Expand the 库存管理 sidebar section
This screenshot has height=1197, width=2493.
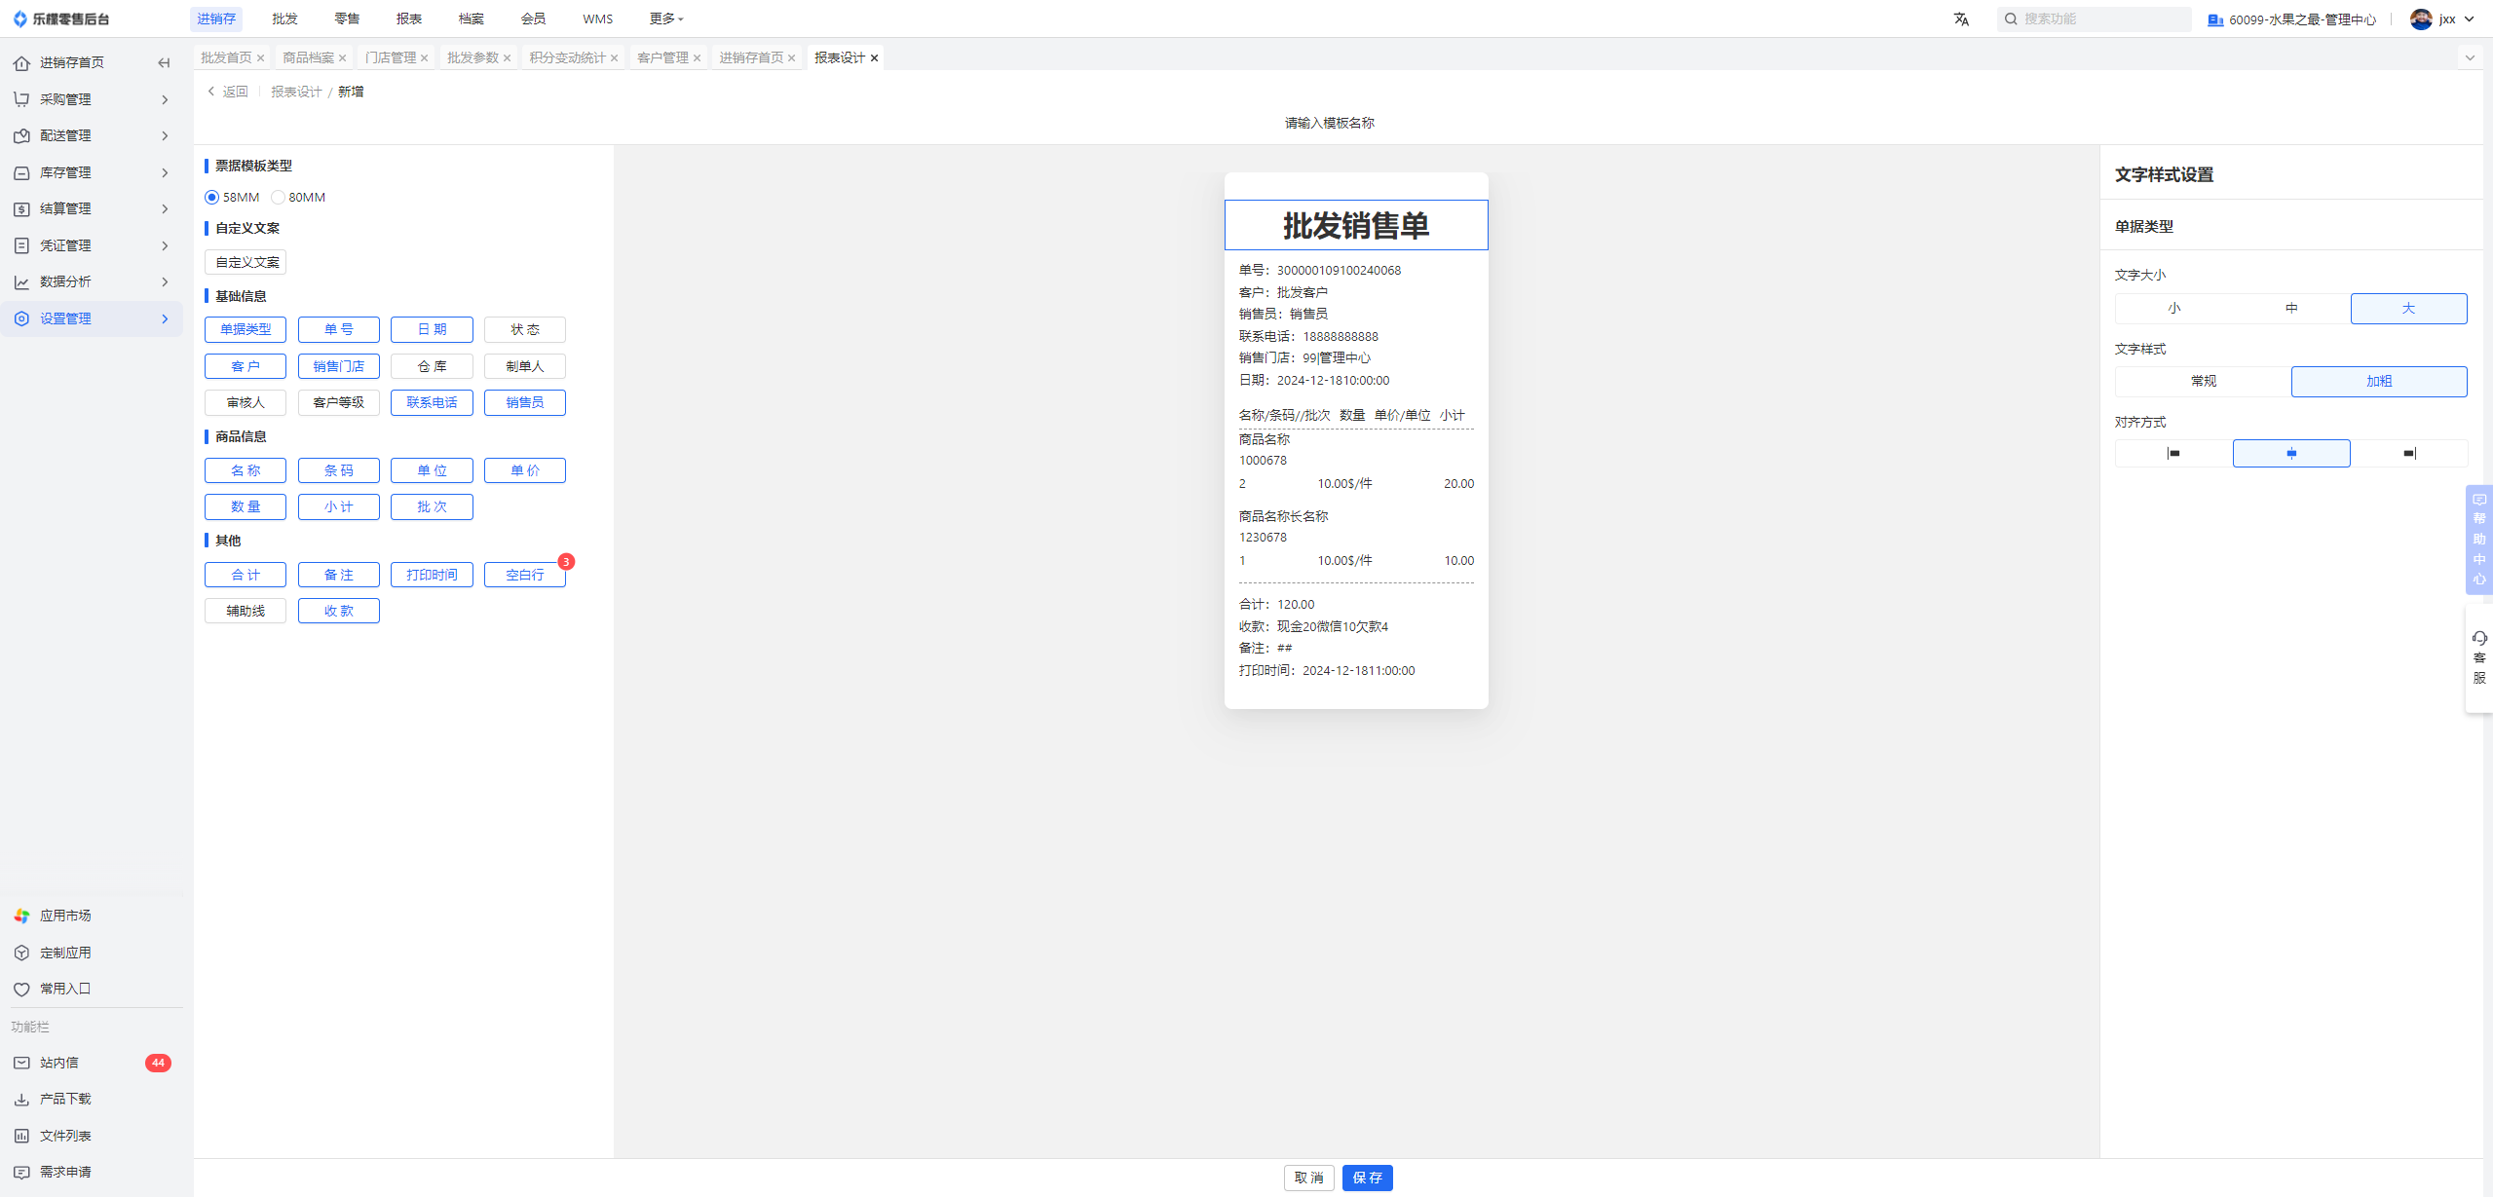(93, 172)
